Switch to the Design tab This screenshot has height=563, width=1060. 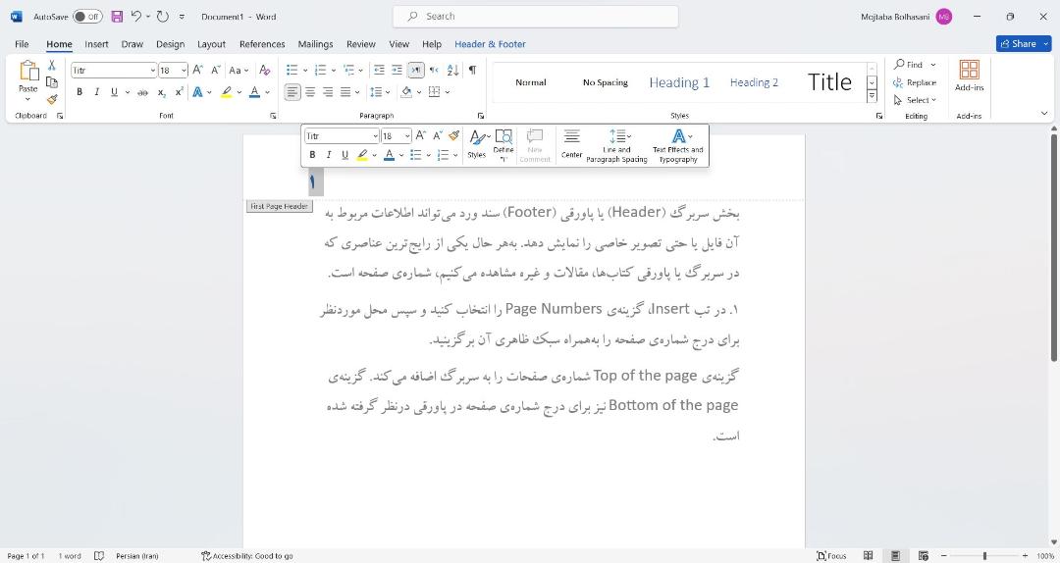(x=170, y=44)
